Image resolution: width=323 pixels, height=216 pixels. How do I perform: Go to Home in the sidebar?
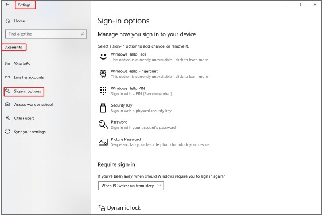coord(20,21)
